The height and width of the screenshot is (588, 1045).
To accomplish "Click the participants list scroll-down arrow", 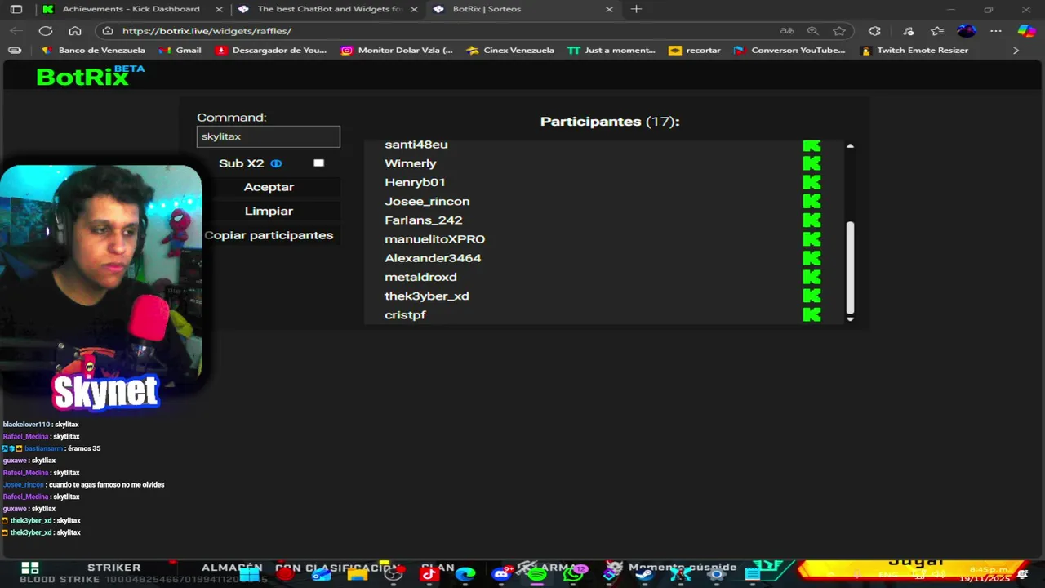I will coord(850,319).
